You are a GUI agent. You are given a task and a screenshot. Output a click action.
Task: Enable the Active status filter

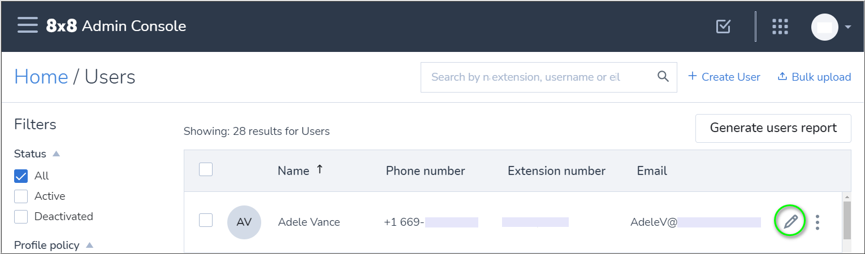(x=21, y=196)
